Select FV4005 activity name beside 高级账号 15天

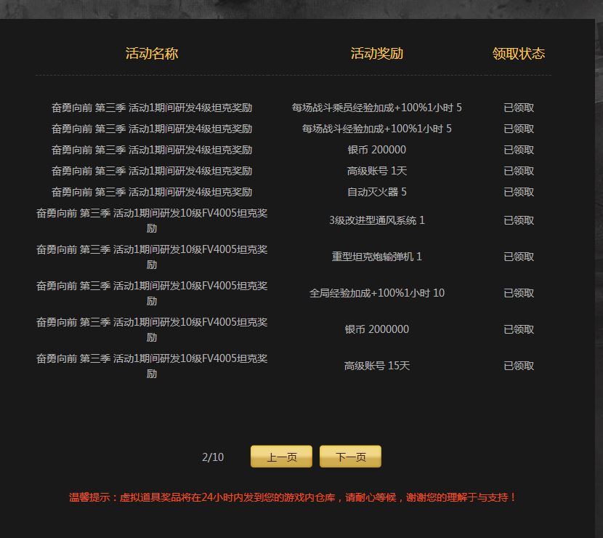click(152, 366)
